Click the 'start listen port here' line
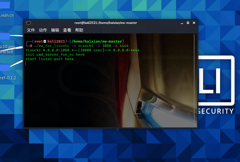The height and width of the screenshot is (162, 240). tap(50, 59)
